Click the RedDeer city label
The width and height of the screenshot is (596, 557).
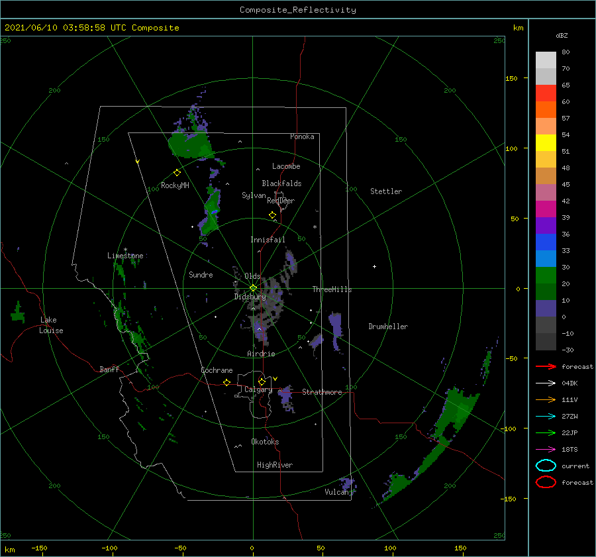click(x=281, y=201)
